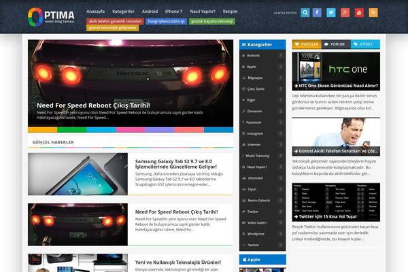The image size is (408, 272).
Task: Click the 'güncel teknolojik gelişmeler' tag
Action: point(112,28)
